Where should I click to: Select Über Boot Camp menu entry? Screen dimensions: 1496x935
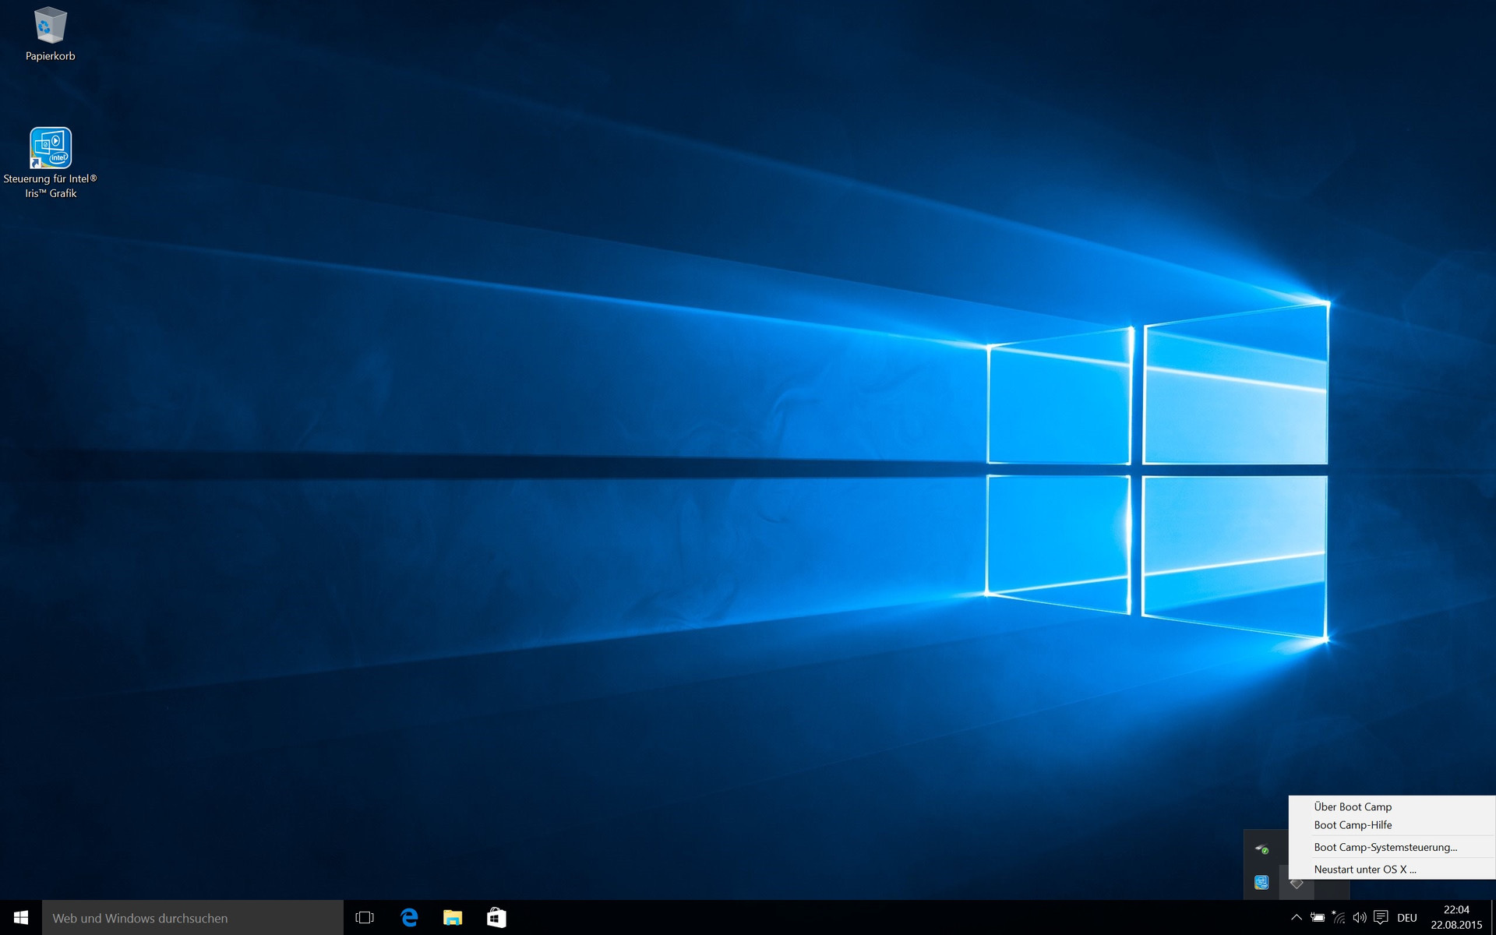(1353, 806)
